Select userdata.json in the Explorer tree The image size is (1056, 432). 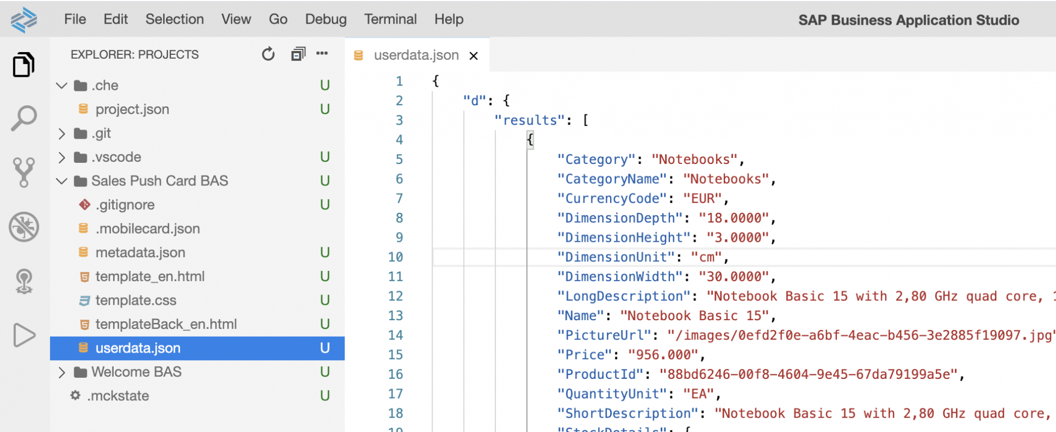(197, 348)
